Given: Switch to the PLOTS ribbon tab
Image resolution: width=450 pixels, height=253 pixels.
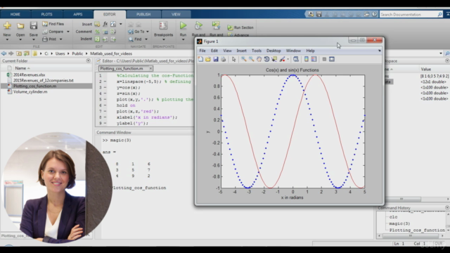Looking at the screenshot, I should [46, 14].
